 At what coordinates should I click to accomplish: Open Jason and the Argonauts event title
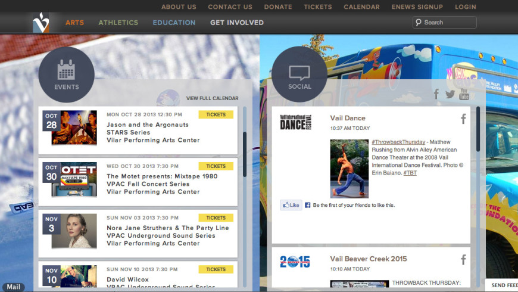(147, 125)
